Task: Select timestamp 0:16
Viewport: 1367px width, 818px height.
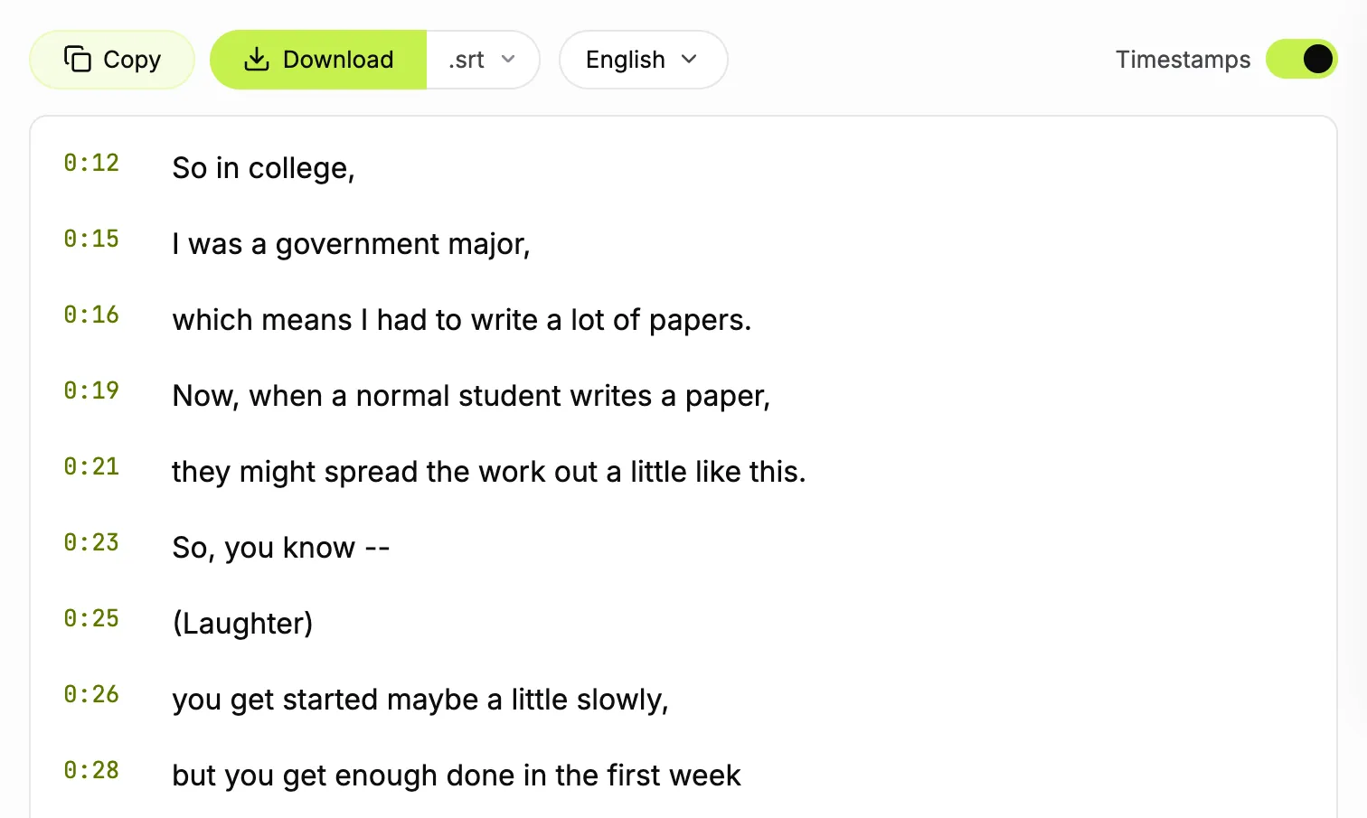Action: [91, 315]
